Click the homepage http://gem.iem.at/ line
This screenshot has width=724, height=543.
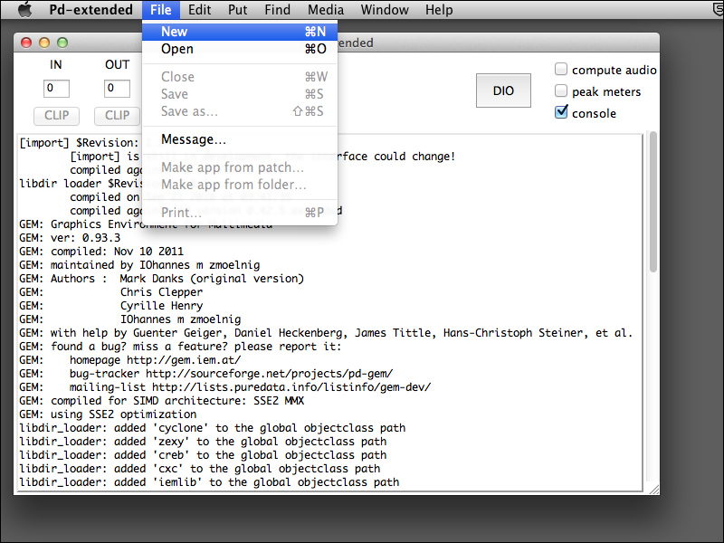129,360
